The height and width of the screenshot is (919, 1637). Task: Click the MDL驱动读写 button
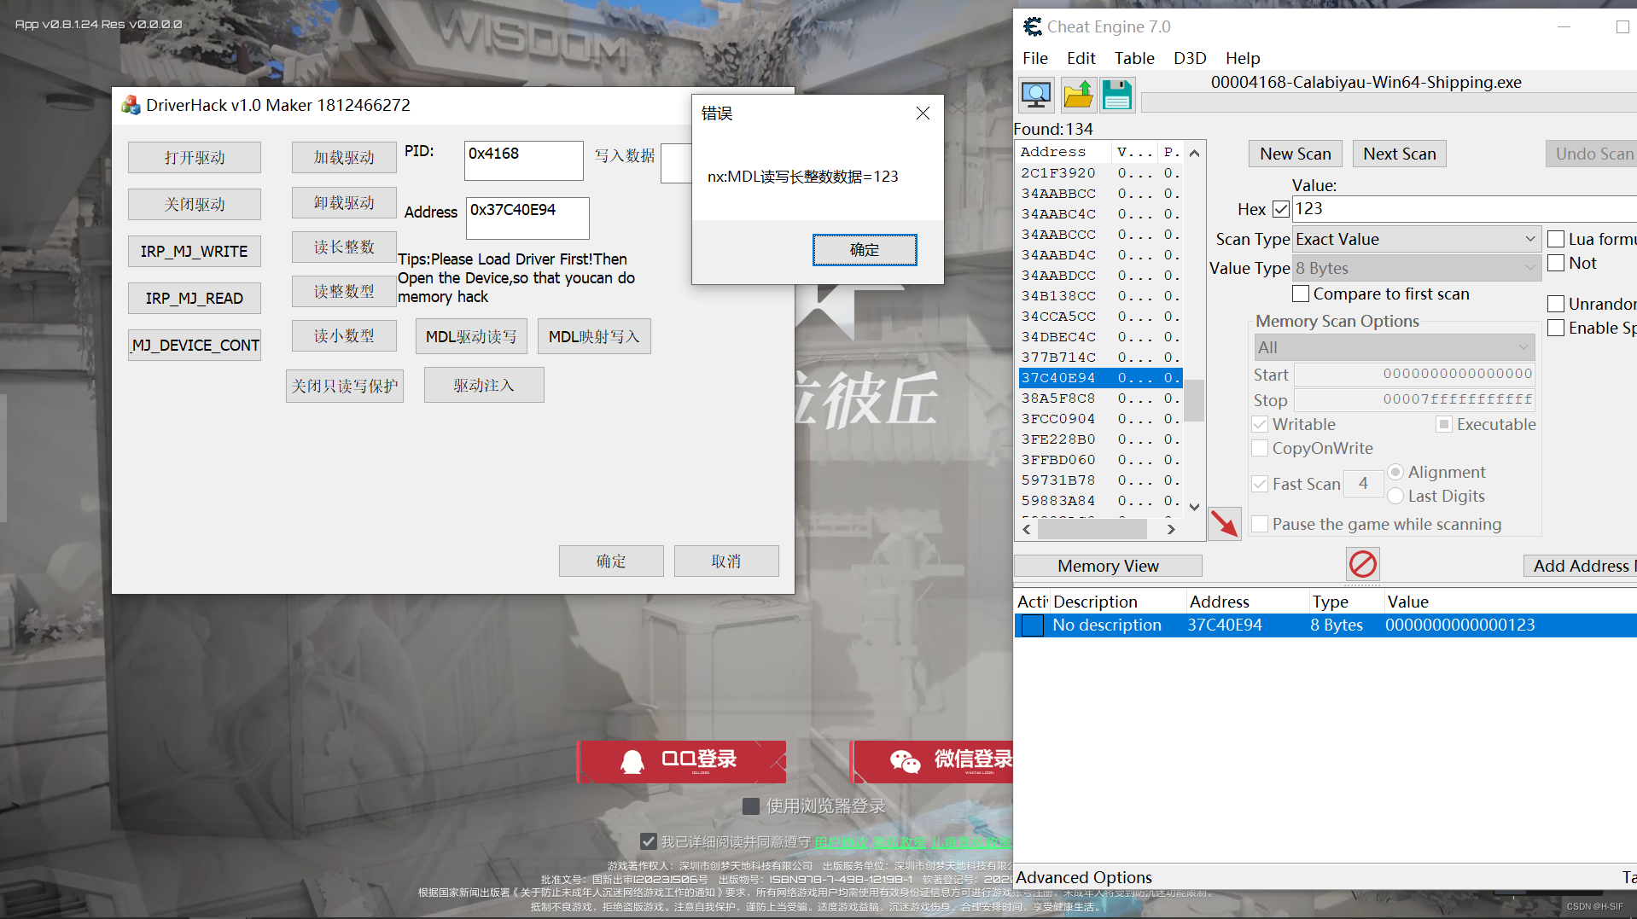471,336
